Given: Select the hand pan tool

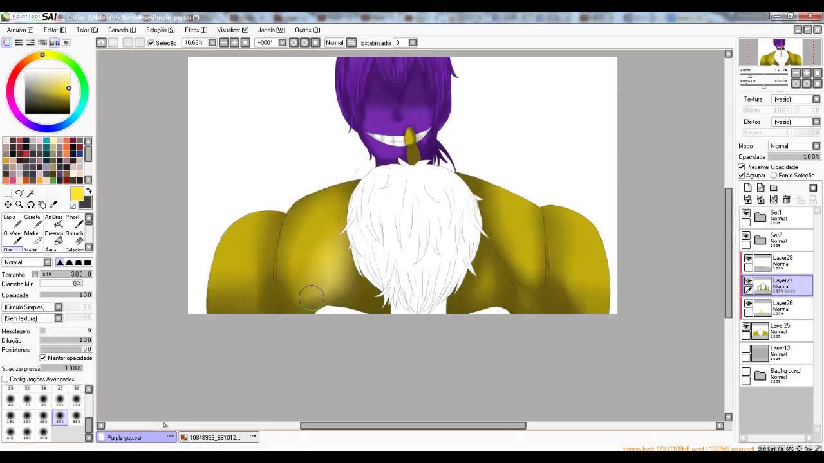Looking at the screenshot, I should tap(42, 204).
